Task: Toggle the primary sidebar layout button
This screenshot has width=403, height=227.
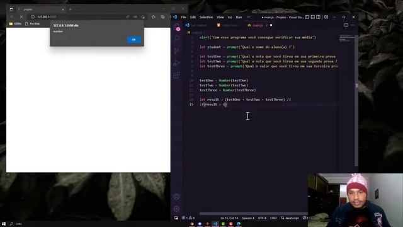Action: pos(307,17)
